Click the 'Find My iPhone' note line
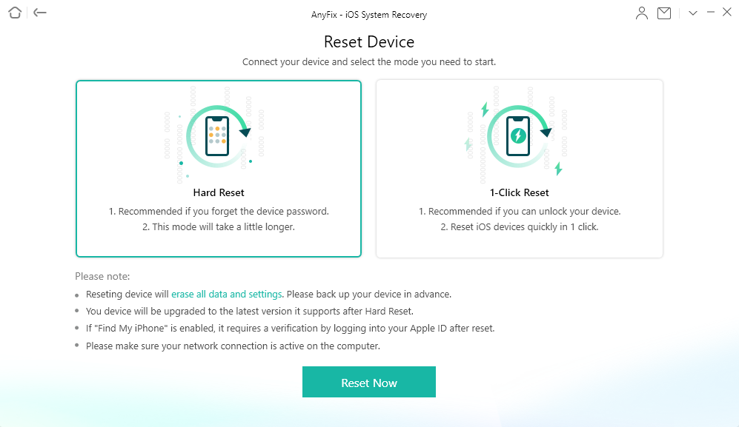 tap(290, 328)
